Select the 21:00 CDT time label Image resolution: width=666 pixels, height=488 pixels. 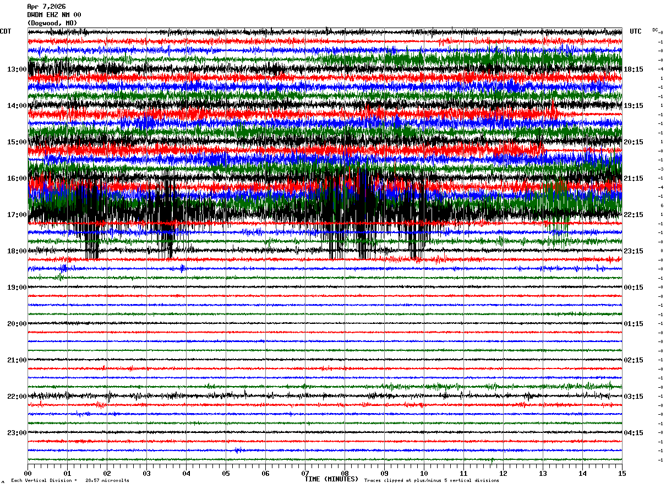point(17,360)
